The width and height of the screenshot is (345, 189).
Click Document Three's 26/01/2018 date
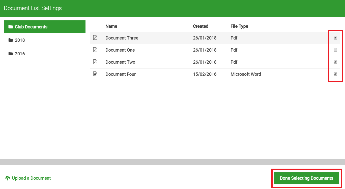[205, 38]
